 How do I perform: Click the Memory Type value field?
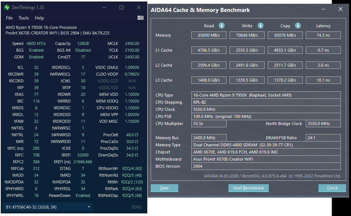click(266, 145)
